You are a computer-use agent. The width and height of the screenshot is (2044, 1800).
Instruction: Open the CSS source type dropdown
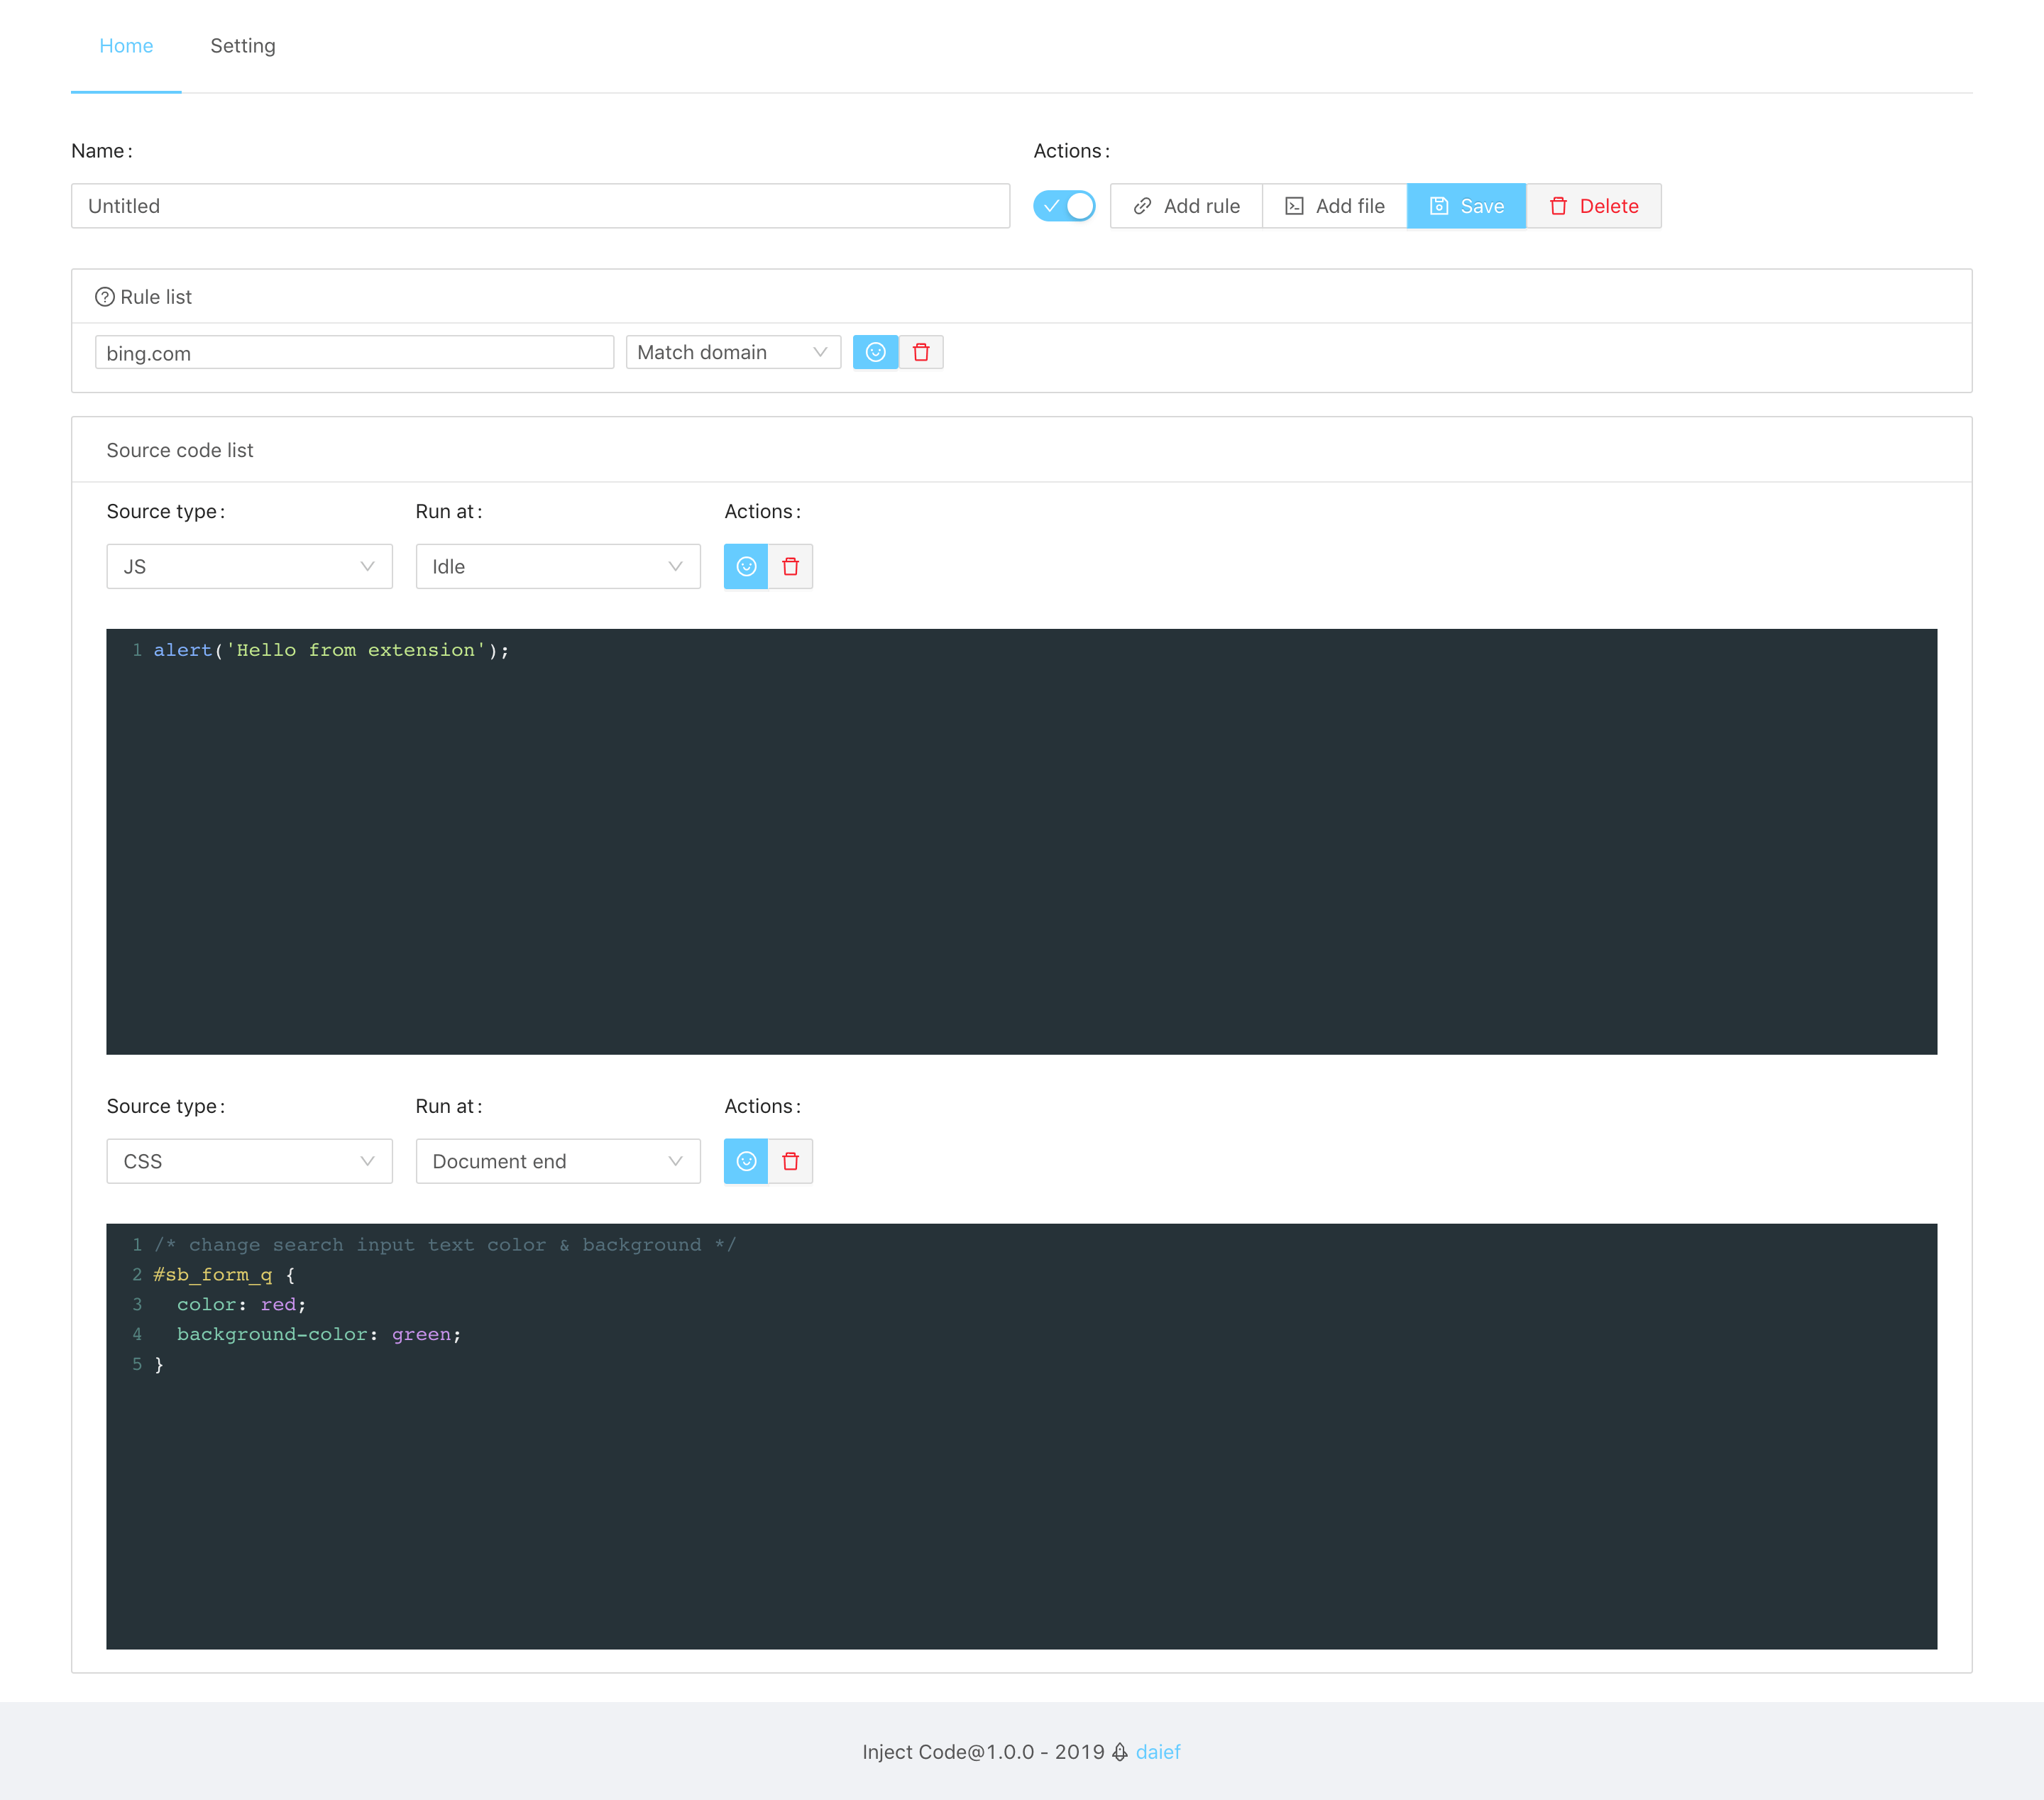(249, 1161)
